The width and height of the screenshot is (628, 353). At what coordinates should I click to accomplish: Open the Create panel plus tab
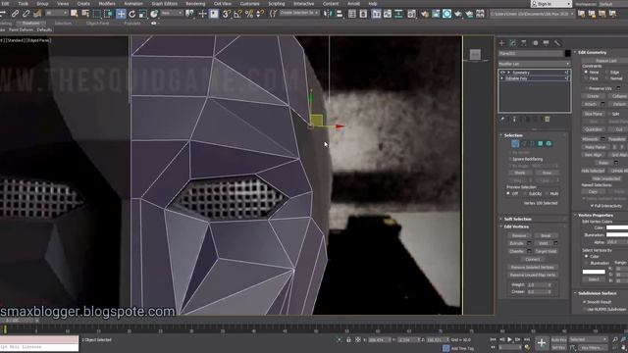(x=501, y=43)
